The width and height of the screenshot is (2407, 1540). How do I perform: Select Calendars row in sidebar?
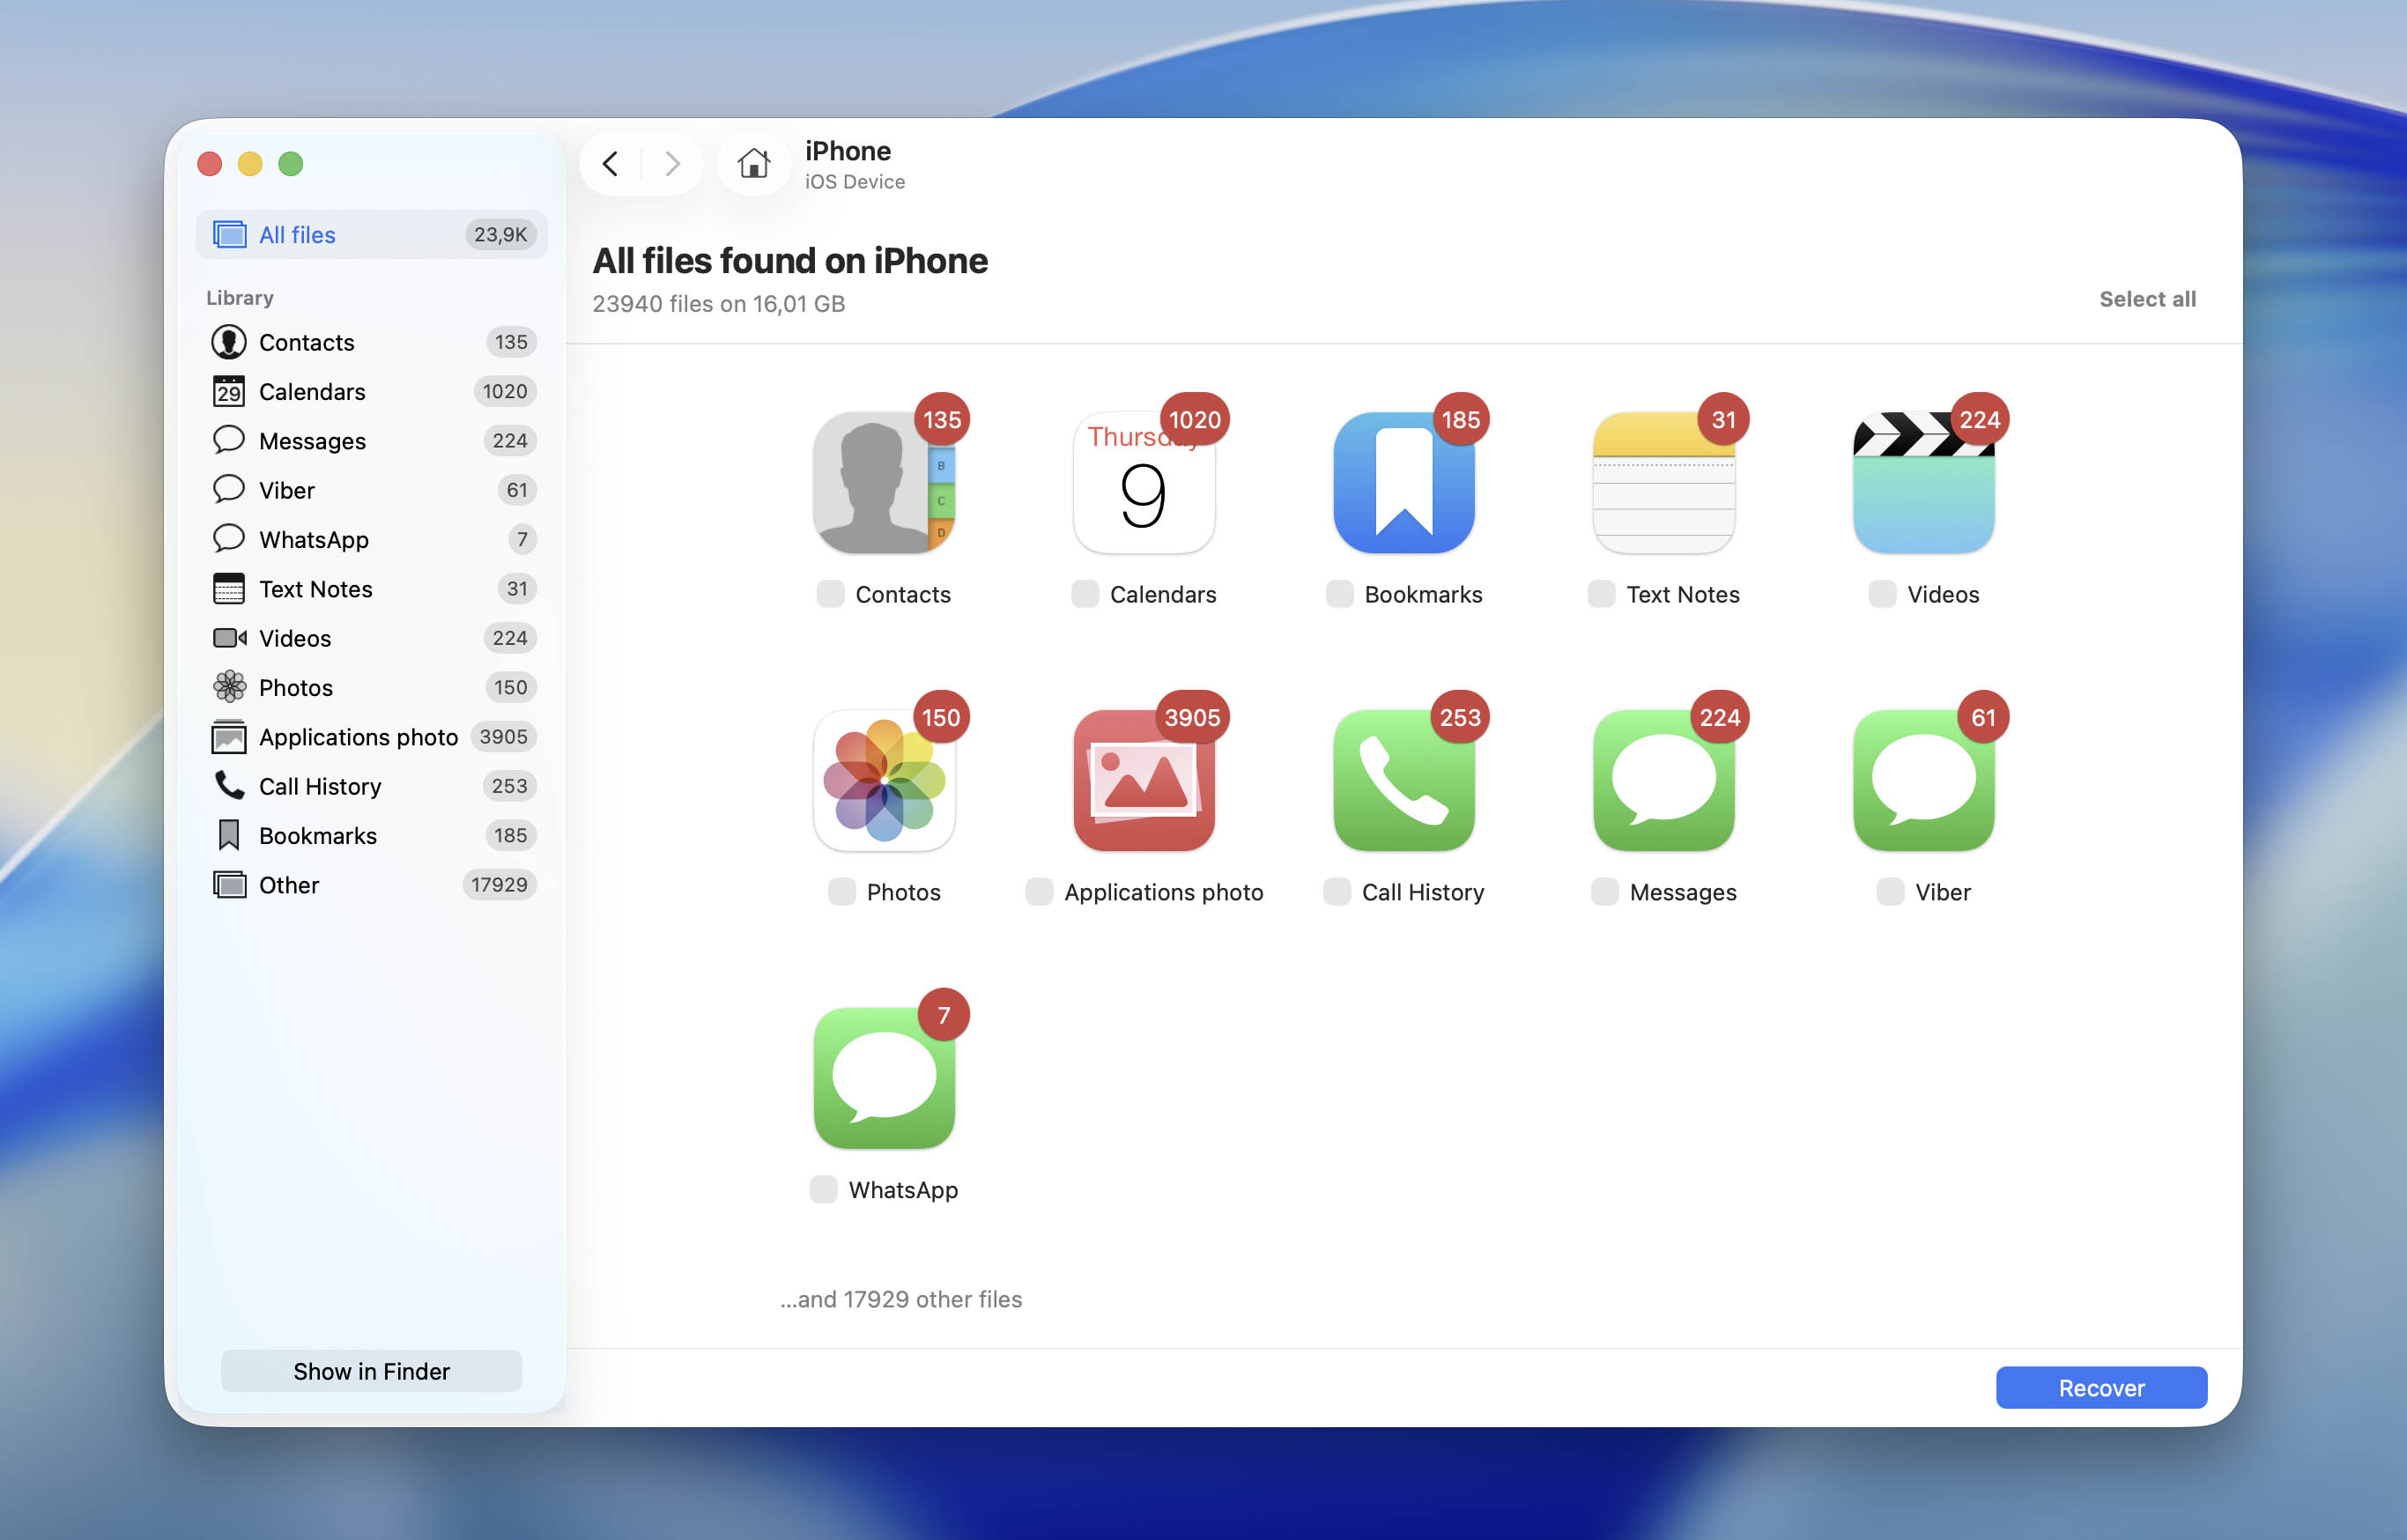pyautogui.click(x=371, y=391)
